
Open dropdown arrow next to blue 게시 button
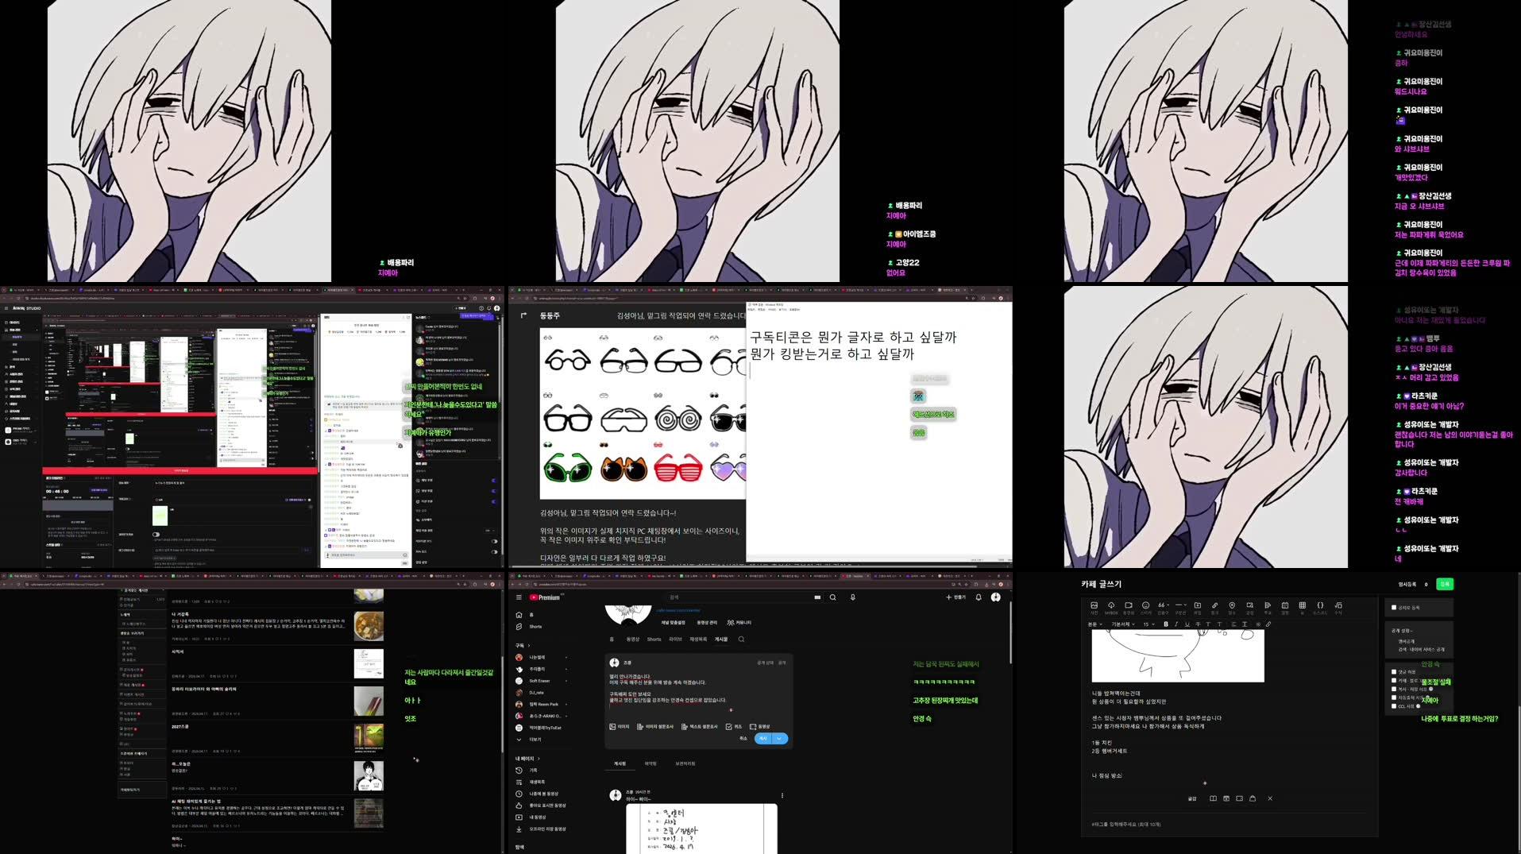point(779,738)
